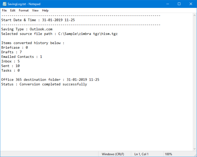
Task: Close the SavingLog.txt Notepad window
Action: click(191, 4)
